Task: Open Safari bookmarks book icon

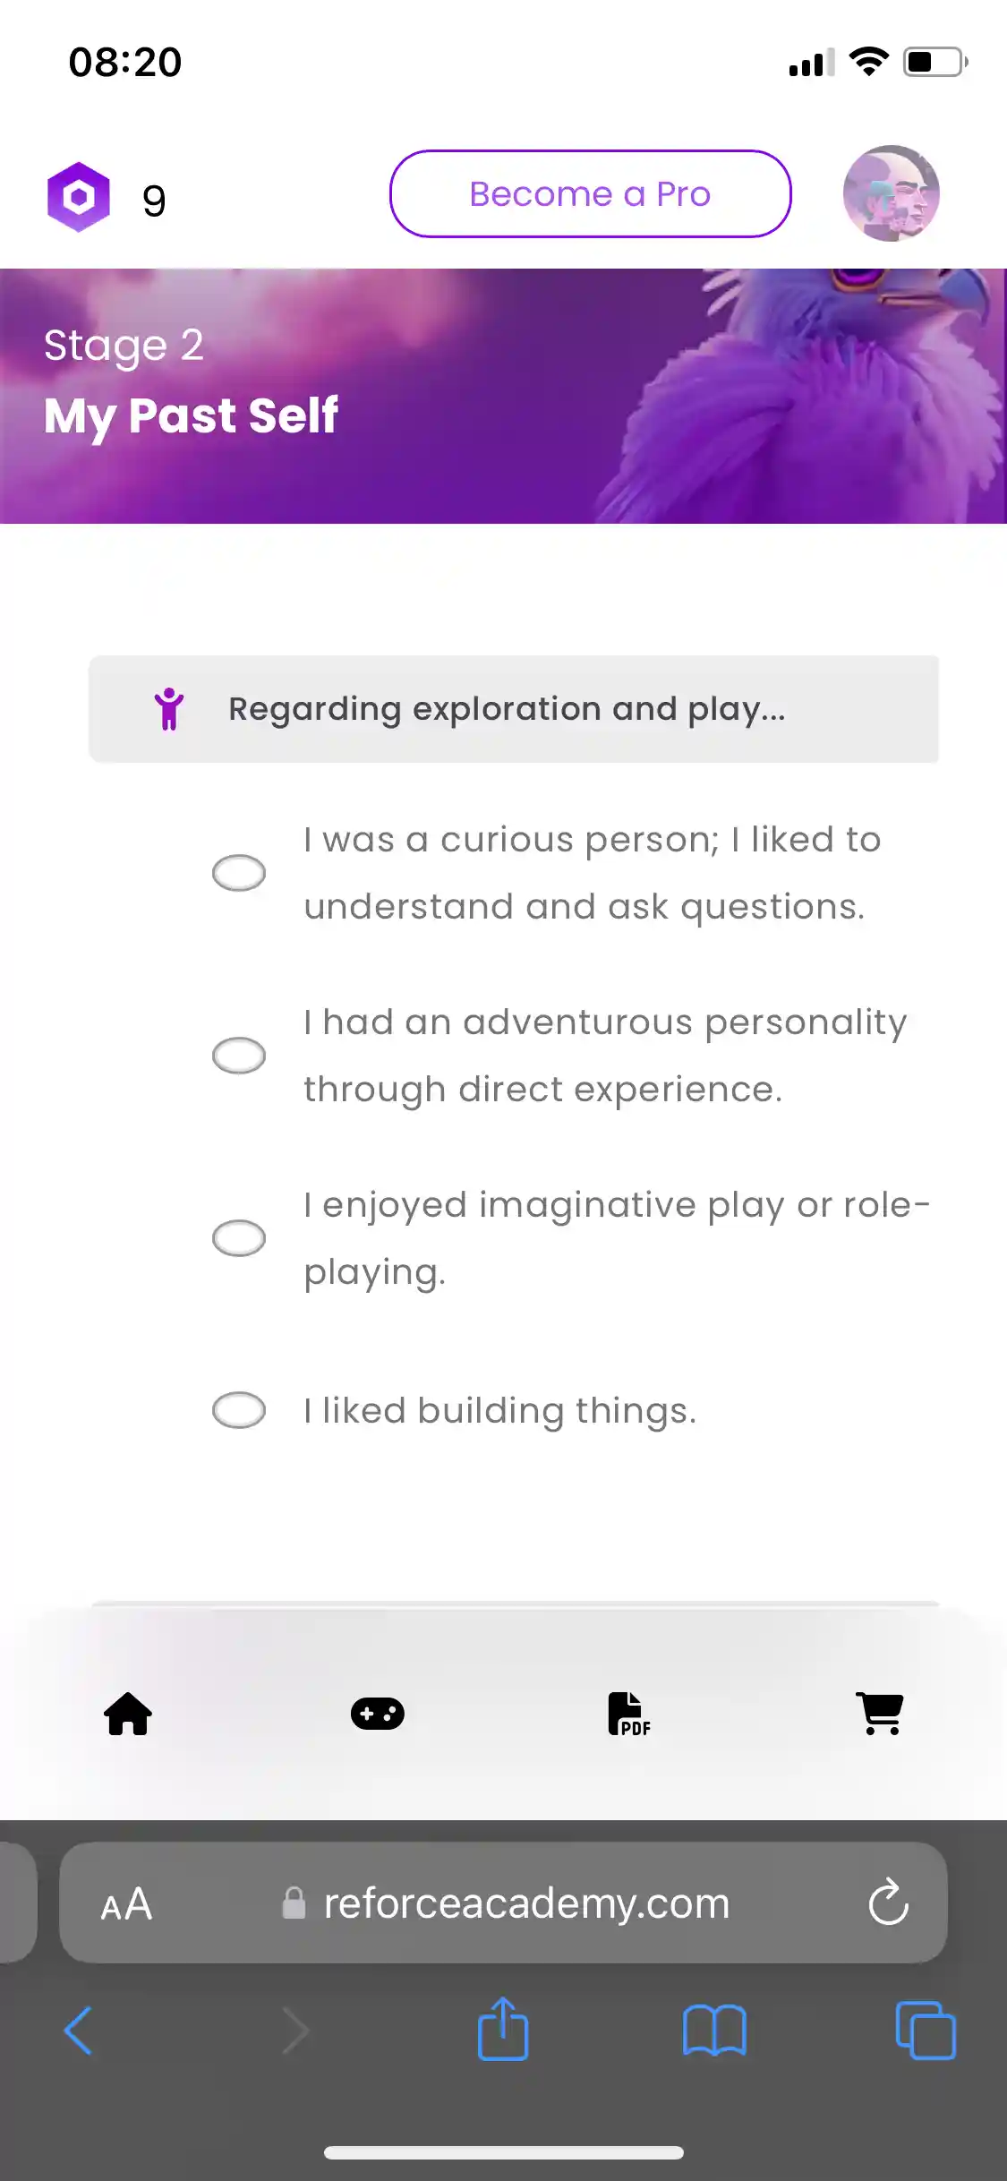Action: tap(714, 2031)
